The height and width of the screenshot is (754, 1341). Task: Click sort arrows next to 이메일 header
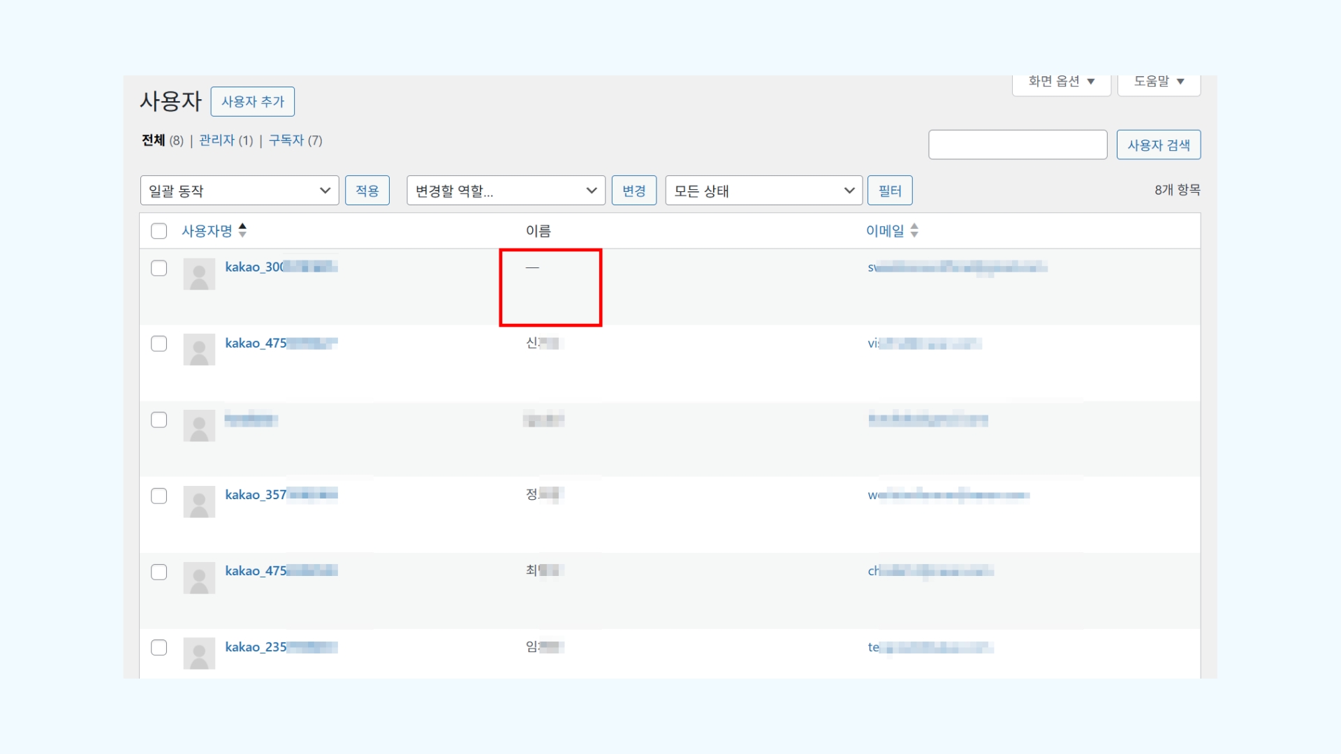tap(914, 230)
